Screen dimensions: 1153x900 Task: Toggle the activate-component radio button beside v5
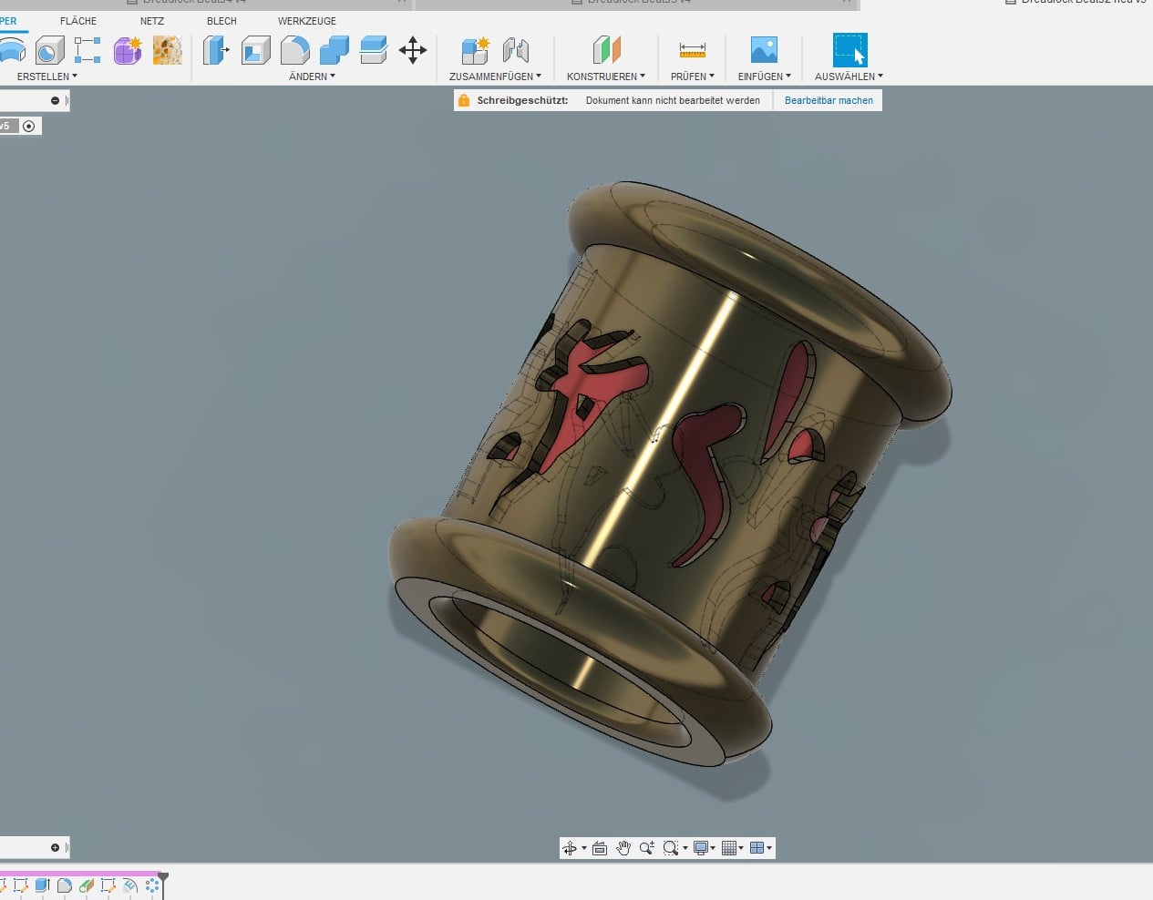click(29, 126)
